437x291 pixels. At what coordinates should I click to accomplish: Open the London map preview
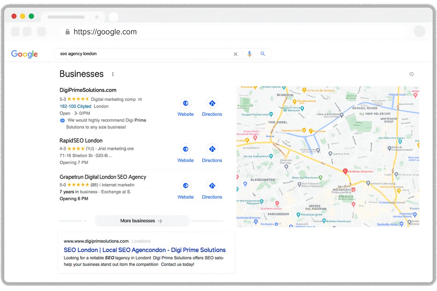click(x=328, y=156)
